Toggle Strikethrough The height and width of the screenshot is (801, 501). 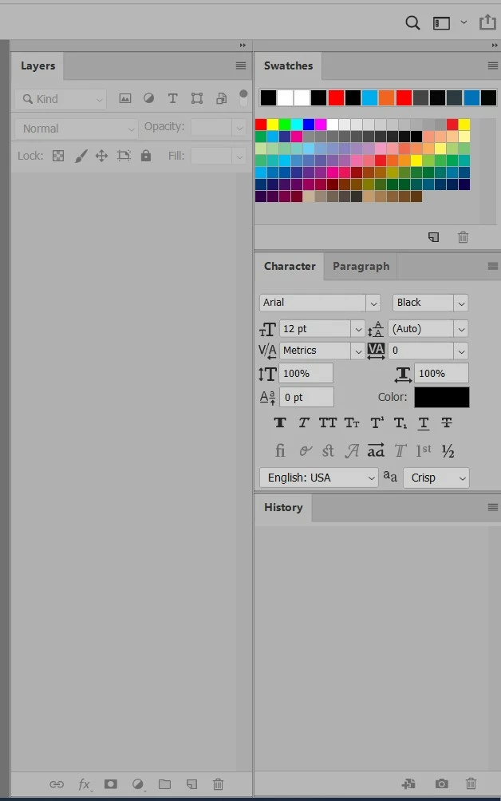447,422
